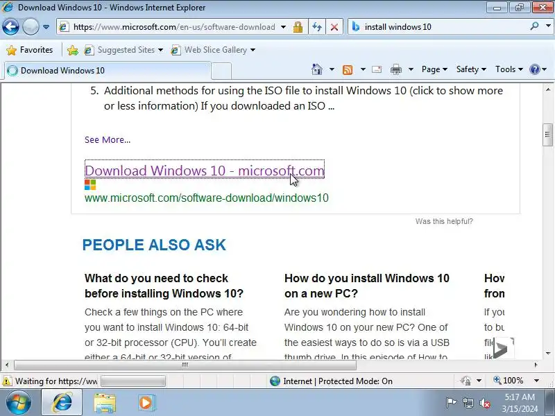
Task: Open 'Download Windows 10 - microsoft.com' link
Action: tap(205, 171)
